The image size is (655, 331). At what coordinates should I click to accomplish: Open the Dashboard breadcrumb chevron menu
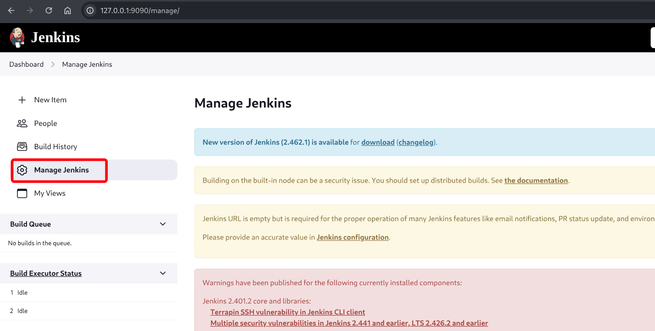click(53, 64)
